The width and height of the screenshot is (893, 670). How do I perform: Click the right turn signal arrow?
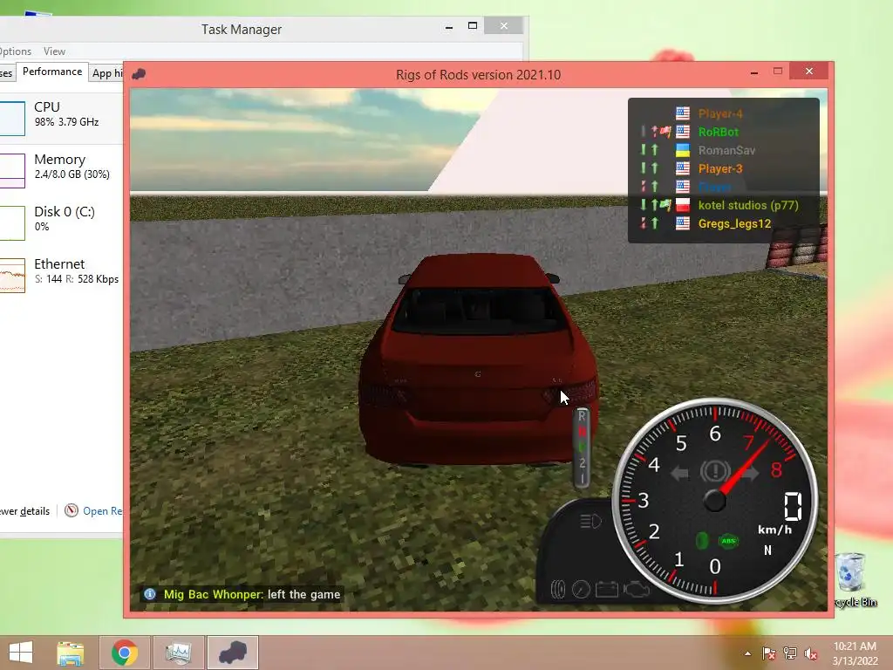pyautogui.click(x=749, y=473)
